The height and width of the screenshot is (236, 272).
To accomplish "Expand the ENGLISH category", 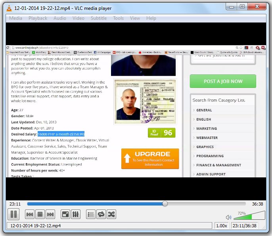I will click(204, 120).
